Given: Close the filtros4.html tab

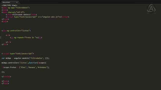Looking at the screenshot, I should click(x=17, y=2).
